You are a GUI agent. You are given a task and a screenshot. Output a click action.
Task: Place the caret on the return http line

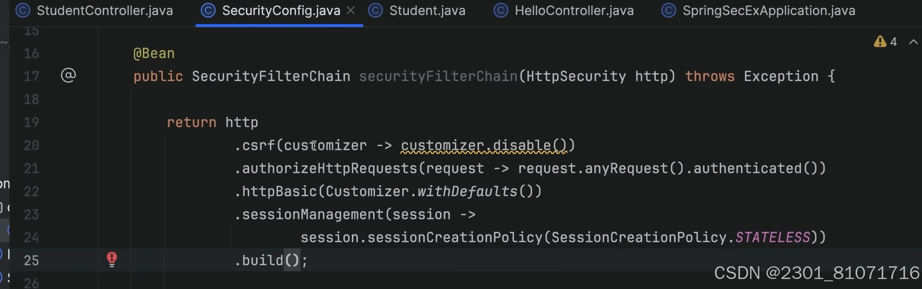coord(212,122)
